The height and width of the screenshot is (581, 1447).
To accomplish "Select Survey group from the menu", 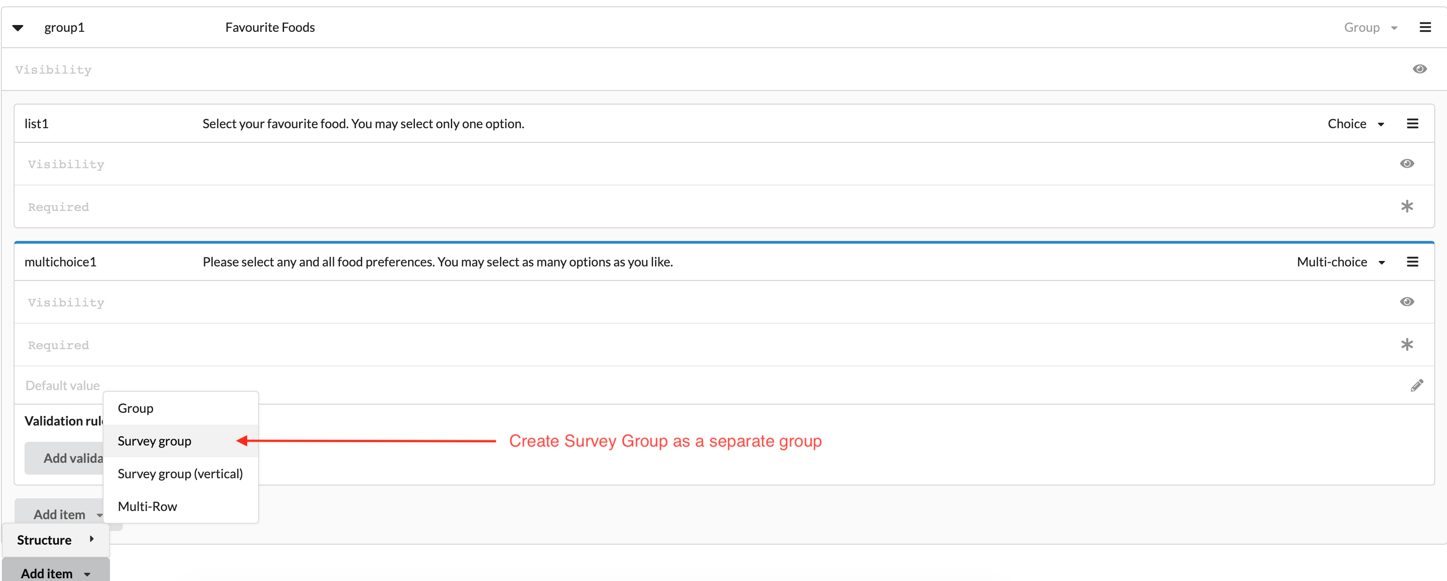I will click(x=155, y=441).
